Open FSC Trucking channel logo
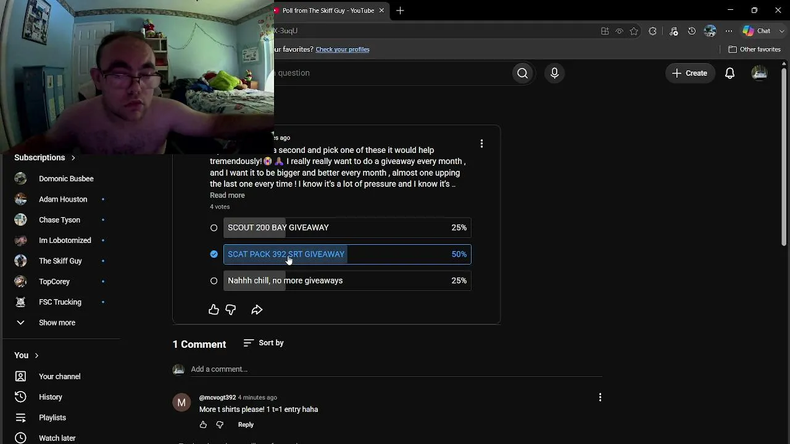 tap(20, 302)
